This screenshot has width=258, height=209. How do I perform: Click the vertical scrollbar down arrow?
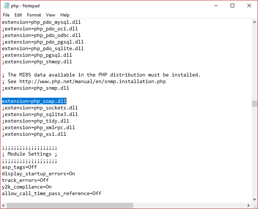point(254,199)
